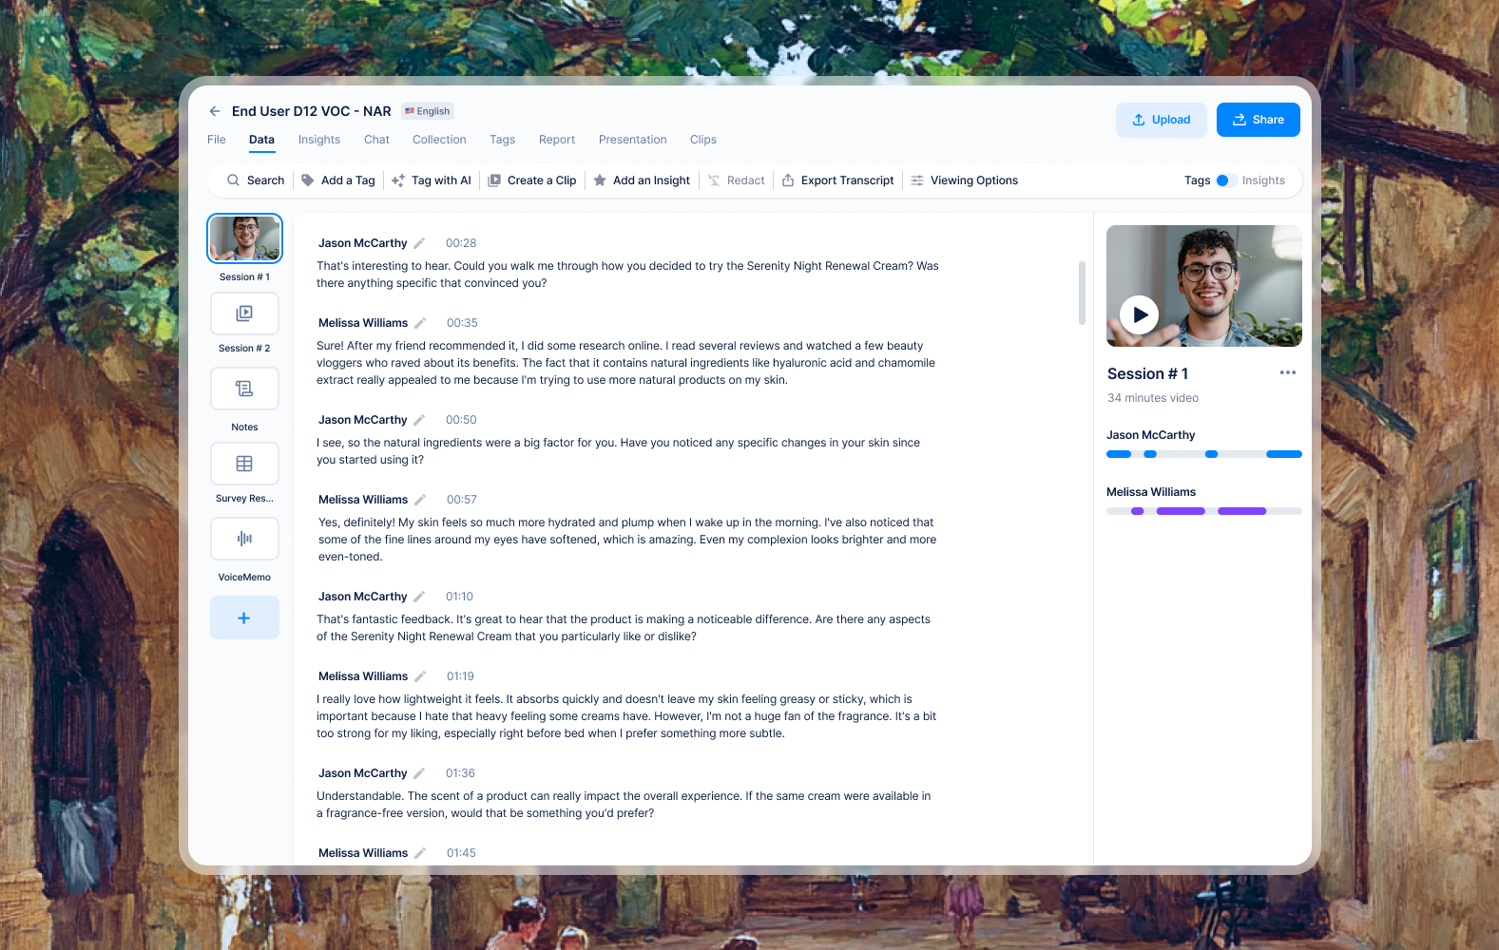Viewport: 1499px width, 950px height.
Task: Click Melissa Williams' speaking timeline bar
Action: (1204, 511)
